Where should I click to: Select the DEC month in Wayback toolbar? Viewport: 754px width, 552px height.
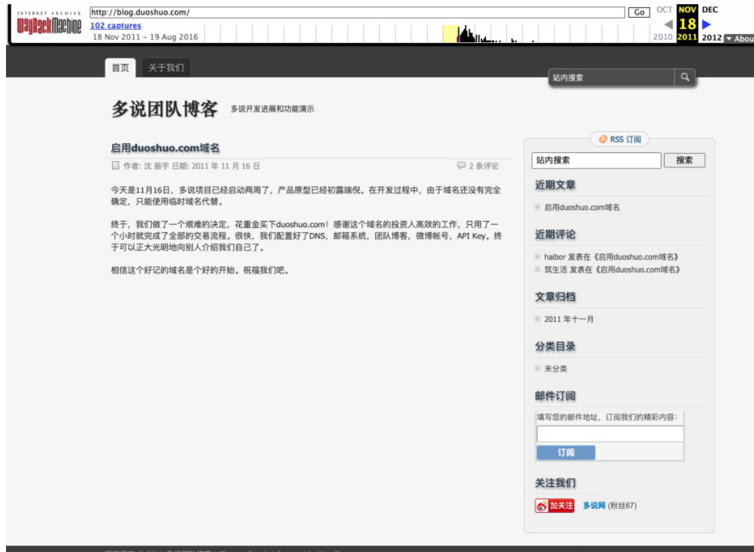coord(710,10)
